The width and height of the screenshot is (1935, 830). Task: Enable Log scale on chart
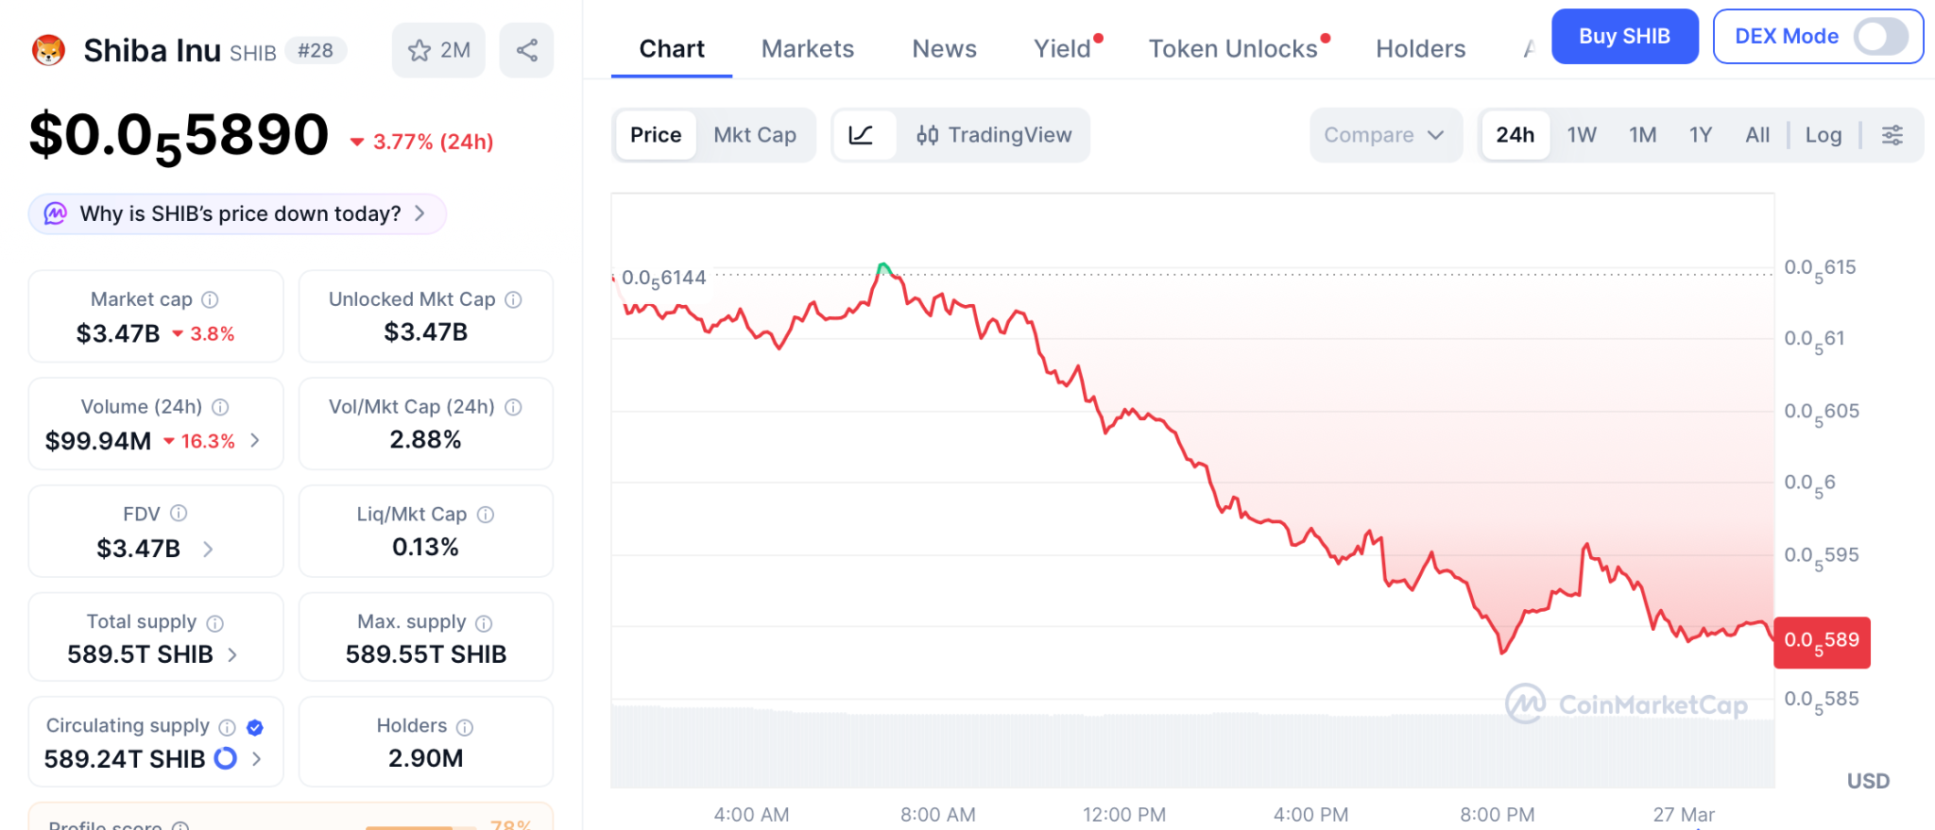pos(1823,135)
